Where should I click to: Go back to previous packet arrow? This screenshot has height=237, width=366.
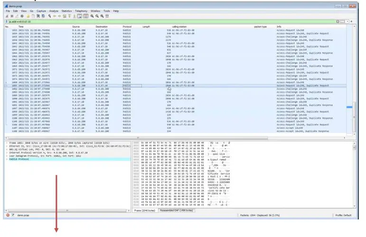55,16
